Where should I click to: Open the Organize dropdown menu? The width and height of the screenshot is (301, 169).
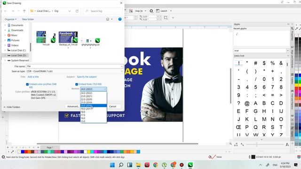10,19
